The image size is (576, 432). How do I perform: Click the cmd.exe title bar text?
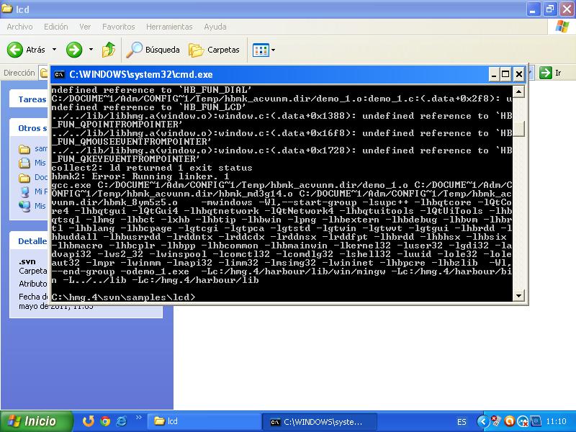[x=141, y=75]
